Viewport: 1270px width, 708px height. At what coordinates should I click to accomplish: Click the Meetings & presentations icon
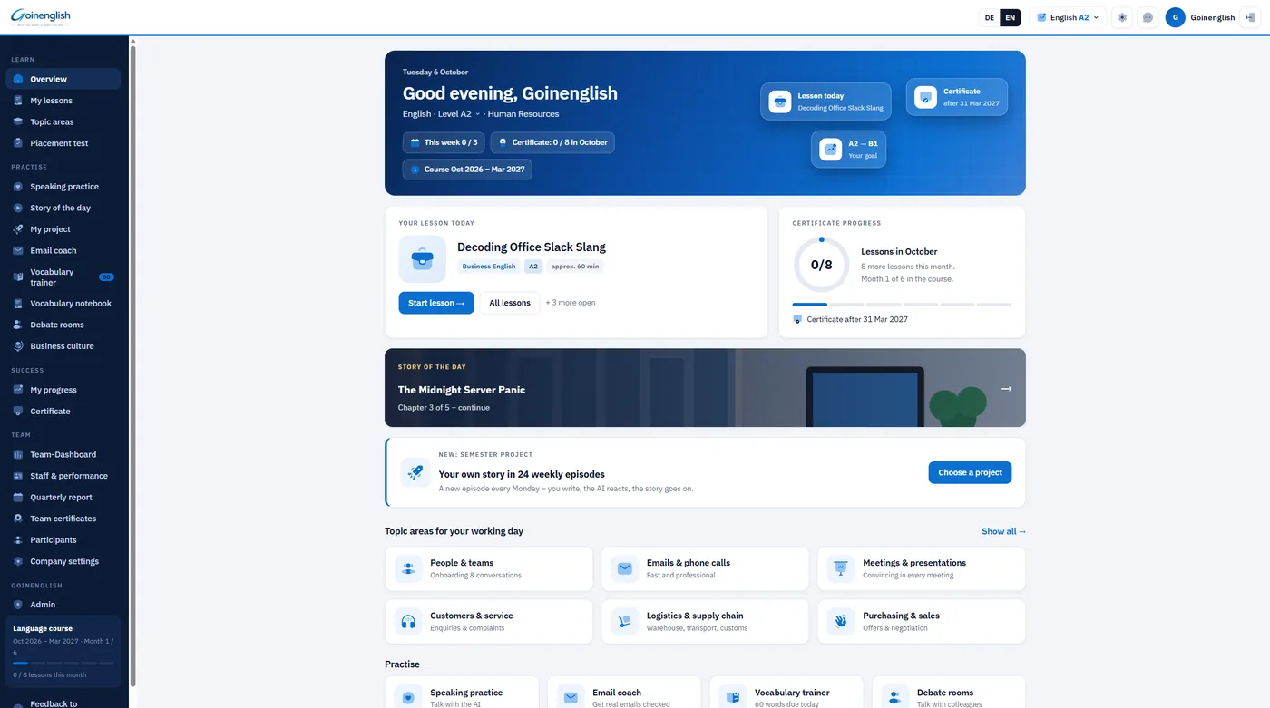[x=841, y=568]
